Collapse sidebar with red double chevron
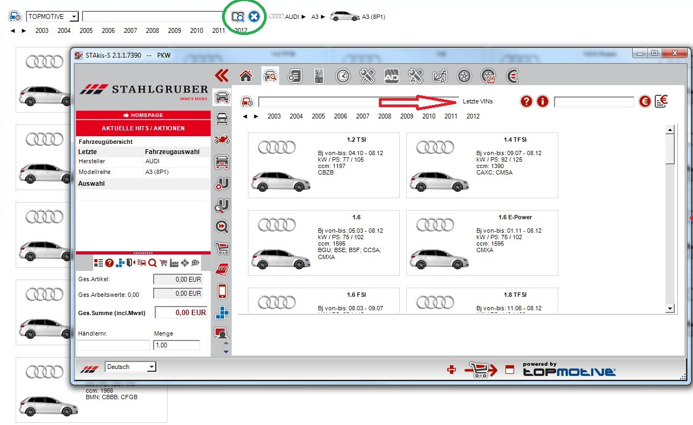The height and width of the screenshot is (425, 693). click(221, 75)
